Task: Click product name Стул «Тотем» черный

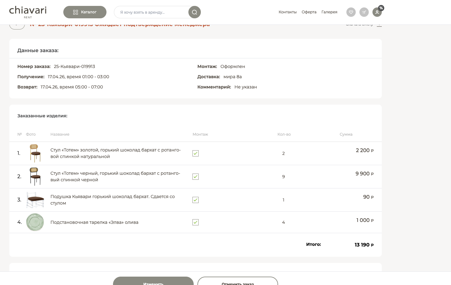Action: [x=115, y=177]
